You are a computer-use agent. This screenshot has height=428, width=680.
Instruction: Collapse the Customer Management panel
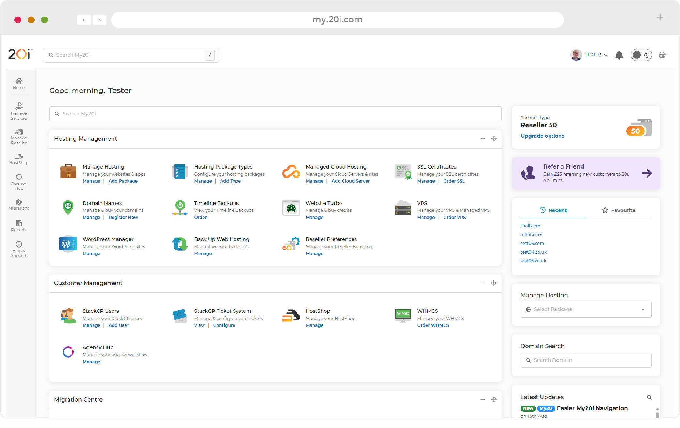[483, 283]
